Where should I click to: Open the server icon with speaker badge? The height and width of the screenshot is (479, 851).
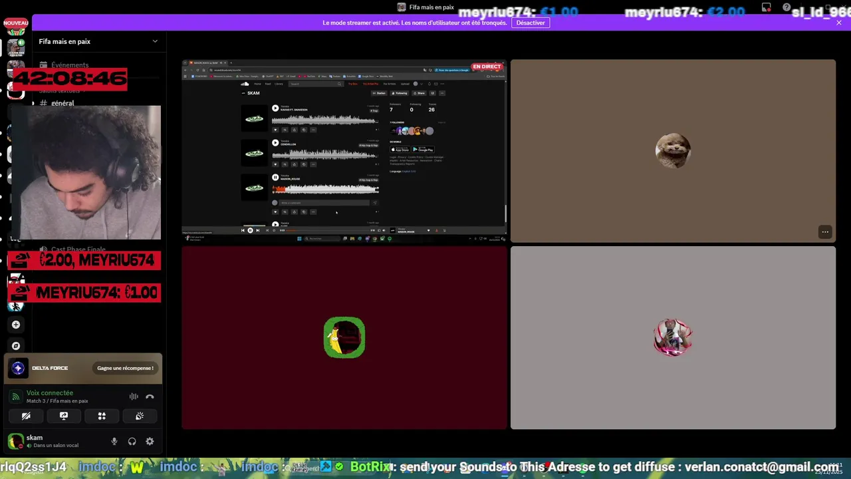[x=16, y=48]
